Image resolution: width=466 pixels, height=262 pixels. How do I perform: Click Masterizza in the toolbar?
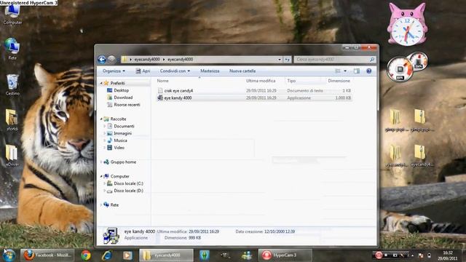[x=210, y=71]
